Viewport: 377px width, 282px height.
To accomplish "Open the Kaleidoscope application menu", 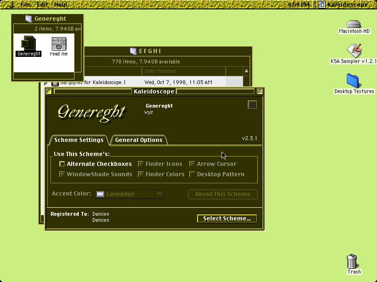I will pos(344,4).
